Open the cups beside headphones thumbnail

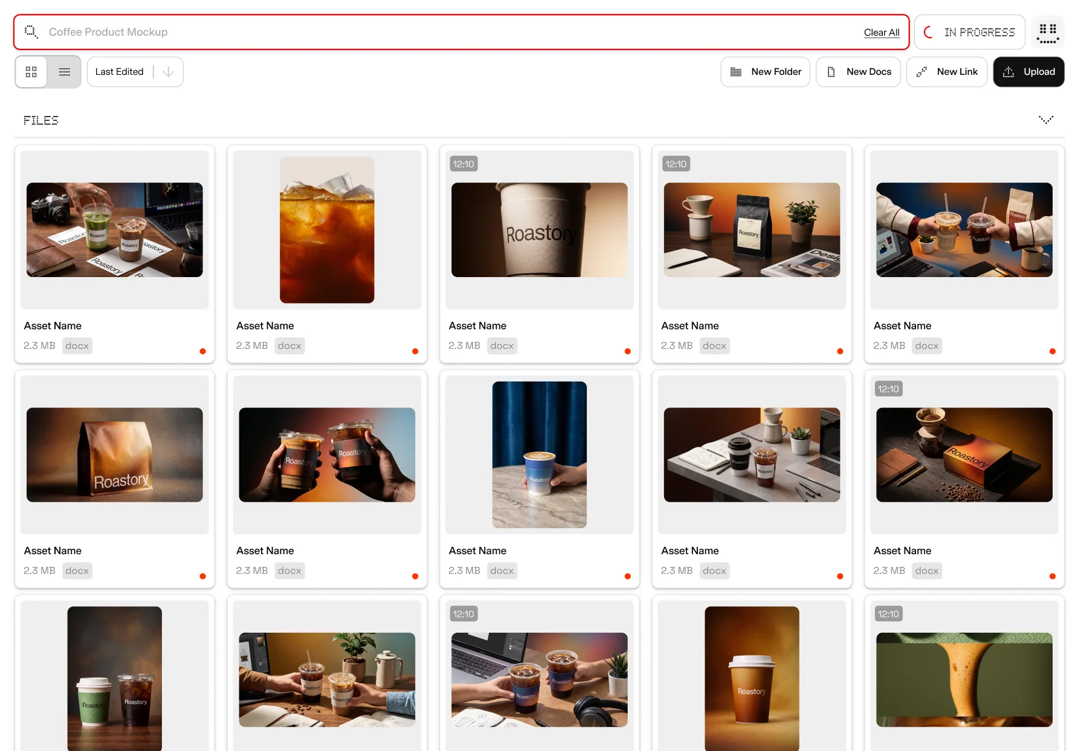540,680
